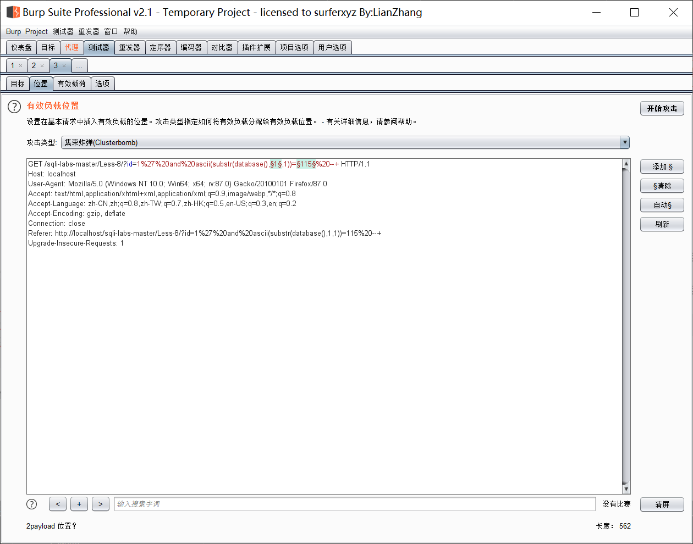Image resolution: width=693 pixels, height=544 pixels.
Task: Click the Accept-Language header line
Action: click(162, 203)
